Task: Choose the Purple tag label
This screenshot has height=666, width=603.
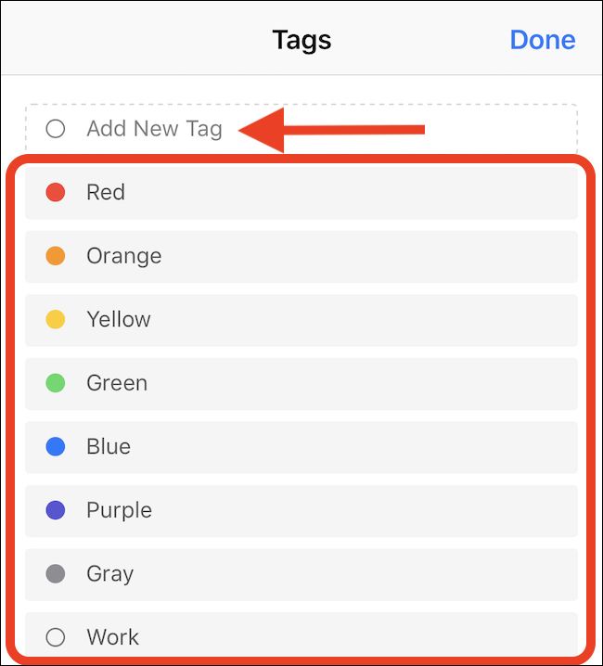Action: click(119, 510)
